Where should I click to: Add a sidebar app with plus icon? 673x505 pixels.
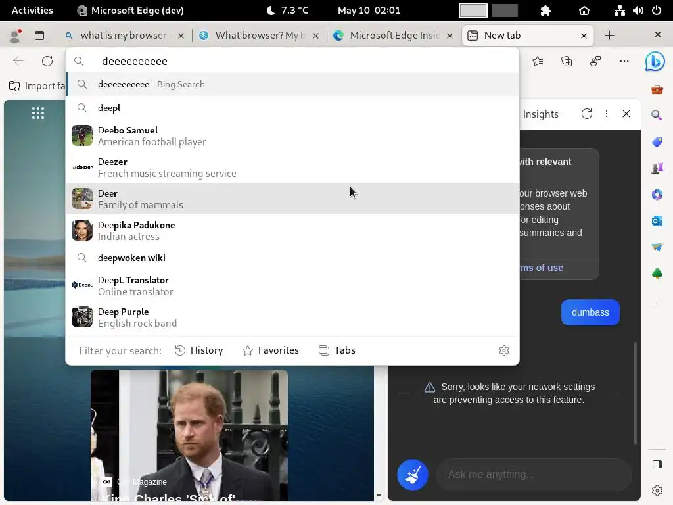[657, 302]
